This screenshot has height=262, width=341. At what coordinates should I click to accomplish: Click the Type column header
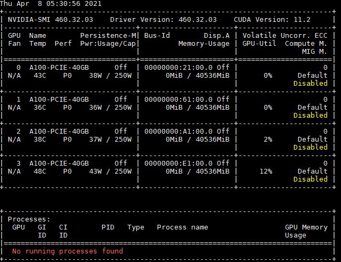[x=136, y=227]
